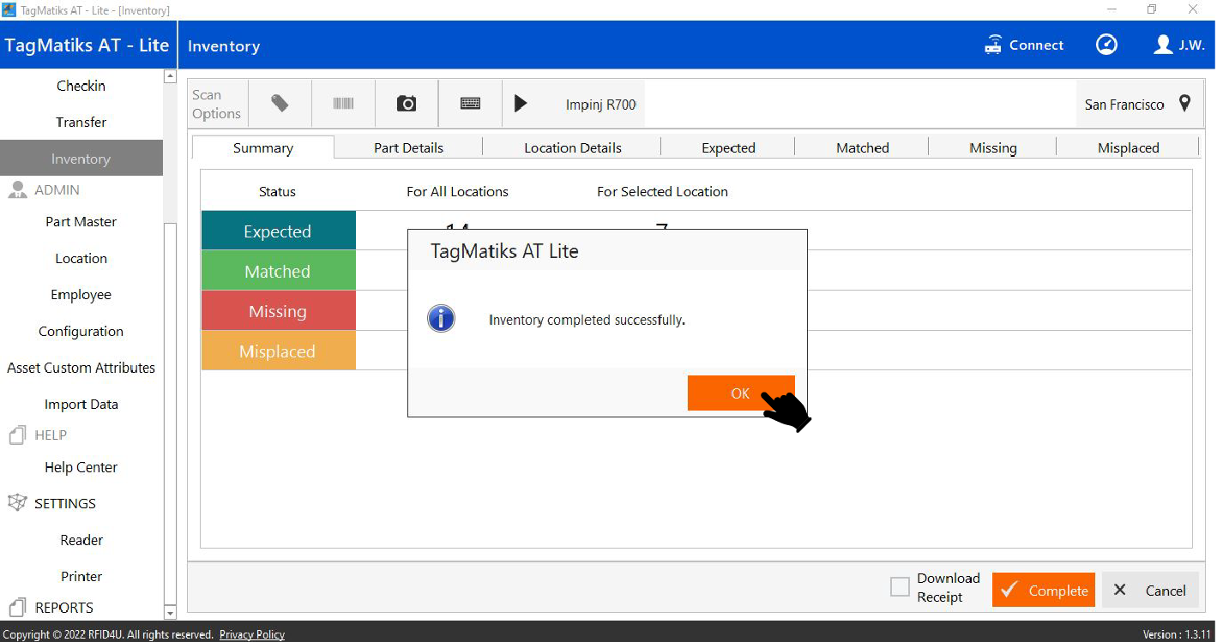Enable the Download Receipt checkbox
This screenshot has height=642, width=1217.
900,587
